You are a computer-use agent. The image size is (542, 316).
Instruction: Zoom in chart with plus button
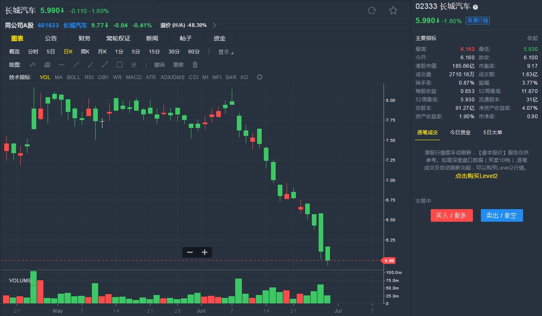click(205, 252)
